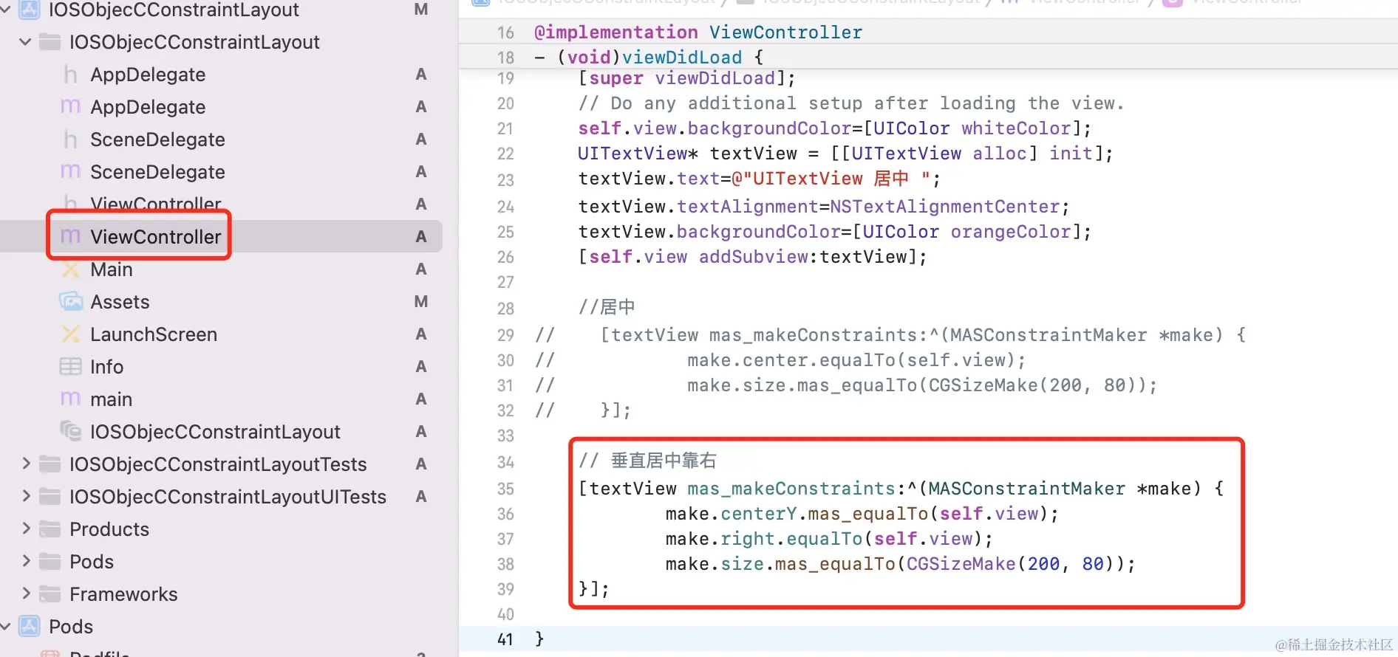The image size is (1398, 657).
Task: Click line number 41 in the gutter
Action: [x=505, y=639]
